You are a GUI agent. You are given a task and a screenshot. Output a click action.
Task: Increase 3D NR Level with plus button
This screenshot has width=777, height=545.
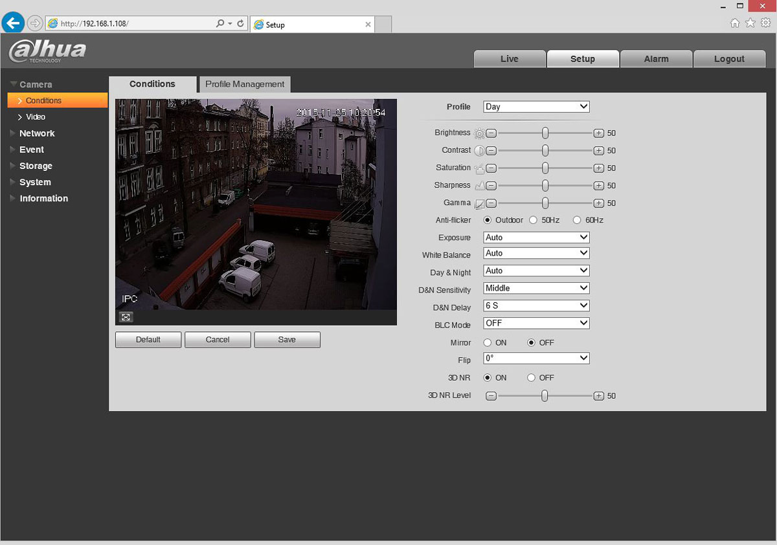[598, 395]
